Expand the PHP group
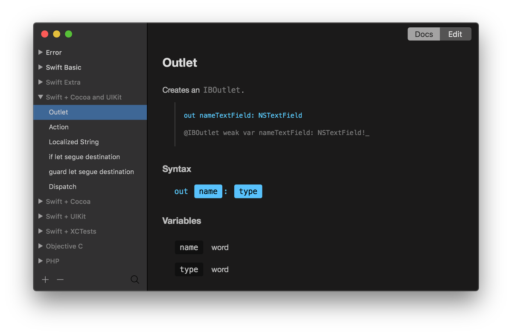Image resolution: width=512 pixels, height=335 pixels. (41, 261)
